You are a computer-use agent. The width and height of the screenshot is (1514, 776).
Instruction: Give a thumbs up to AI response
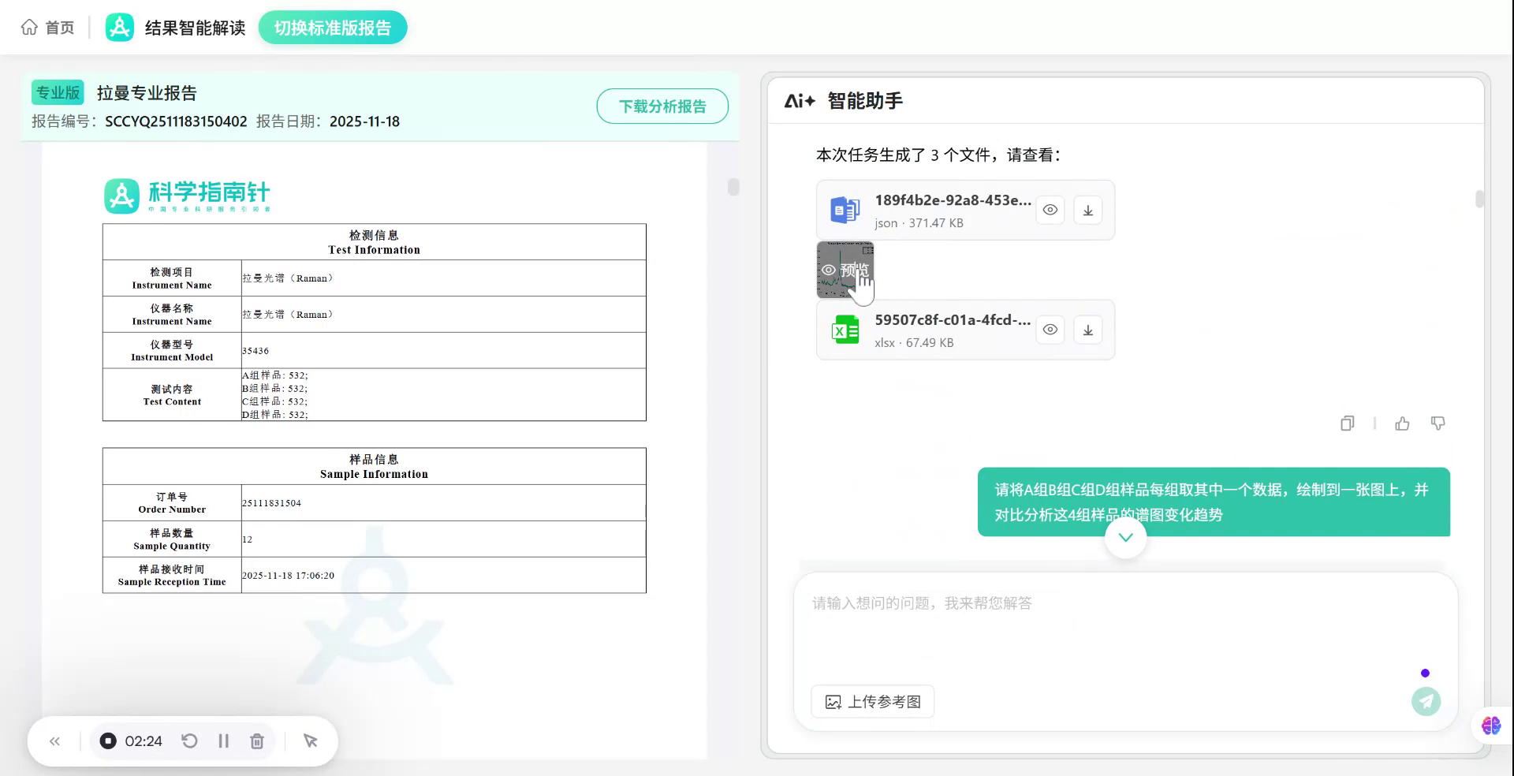pyautogui.click(x=1402, y=423)
